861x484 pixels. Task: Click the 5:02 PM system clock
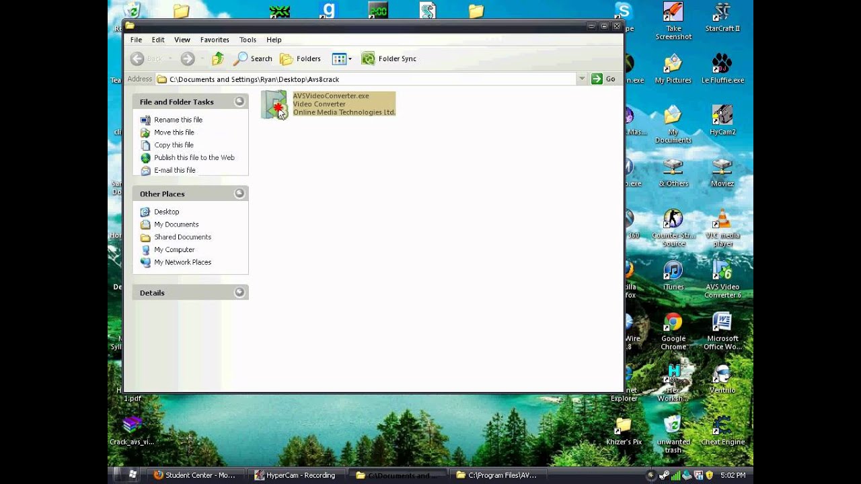point(733,475)
